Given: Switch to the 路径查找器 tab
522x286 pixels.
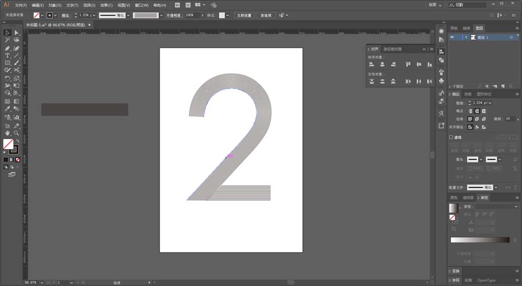Looking at the screenshot, I should 393,49.
